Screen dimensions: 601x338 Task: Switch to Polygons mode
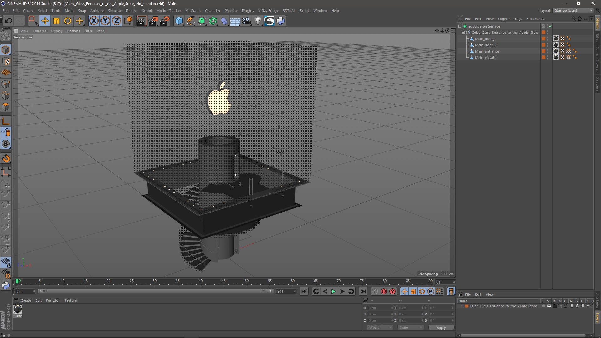(6, 107)
